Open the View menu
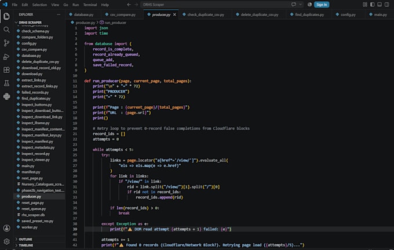This screenshot has height=250, width=394. pyautogui.click(x=55, y=5)
